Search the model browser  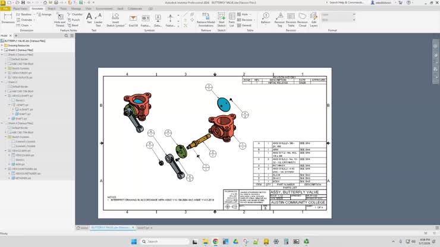click(66, 36)
